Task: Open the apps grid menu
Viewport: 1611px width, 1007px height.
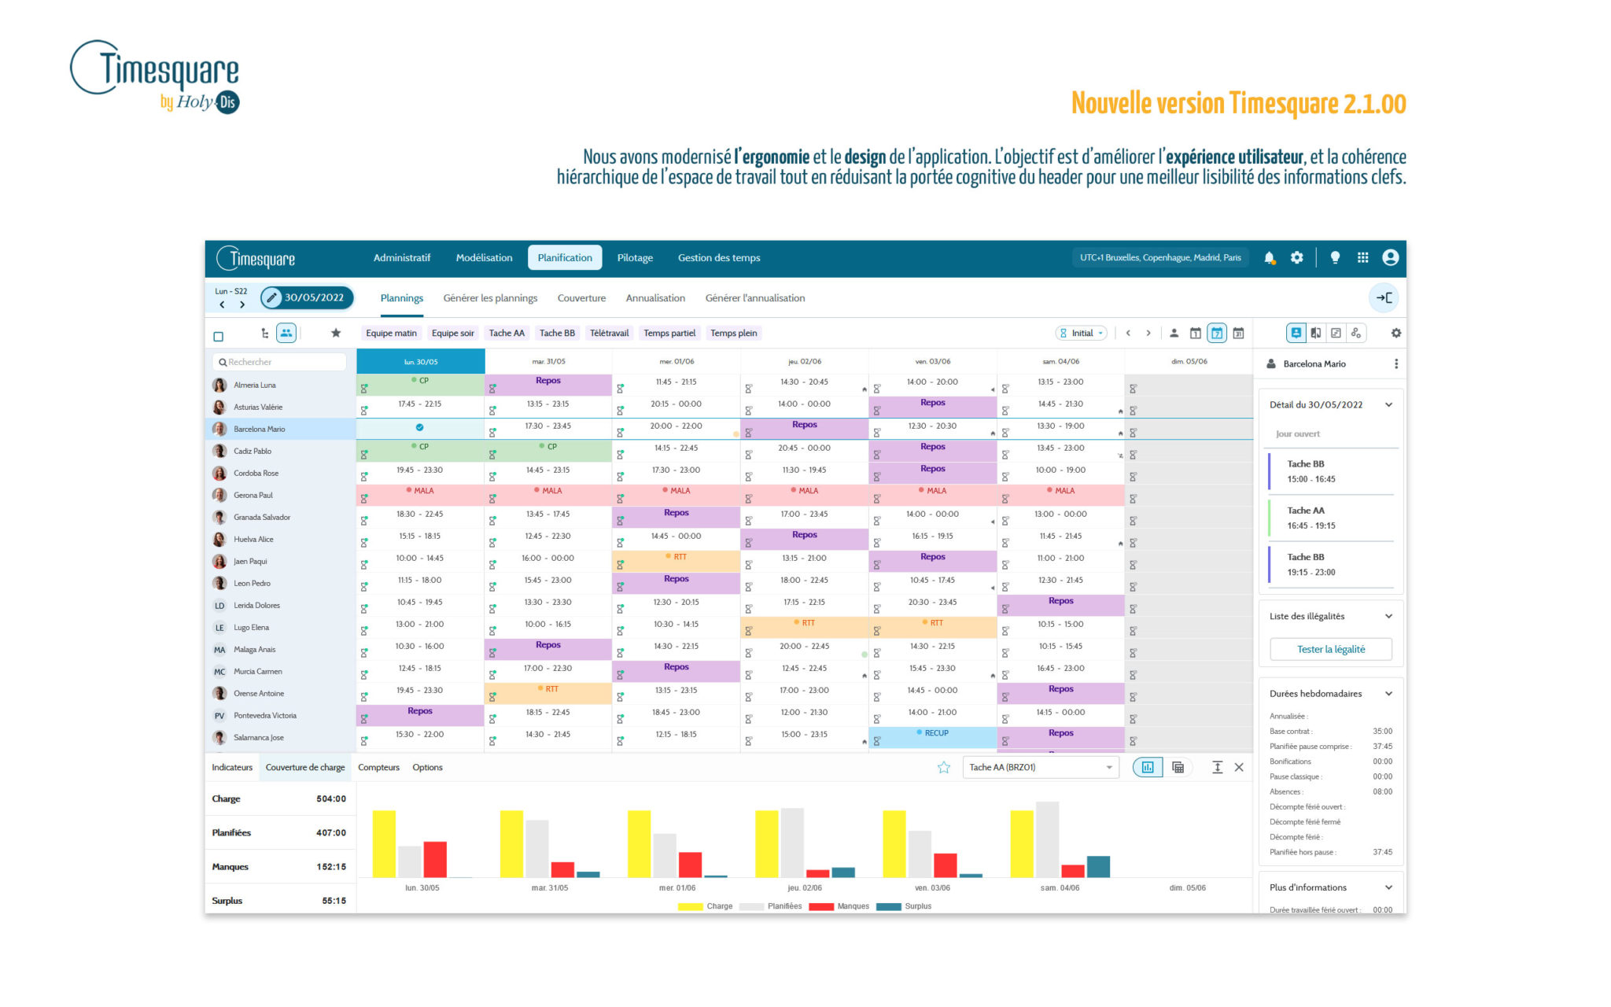Action: (1362, 257)
